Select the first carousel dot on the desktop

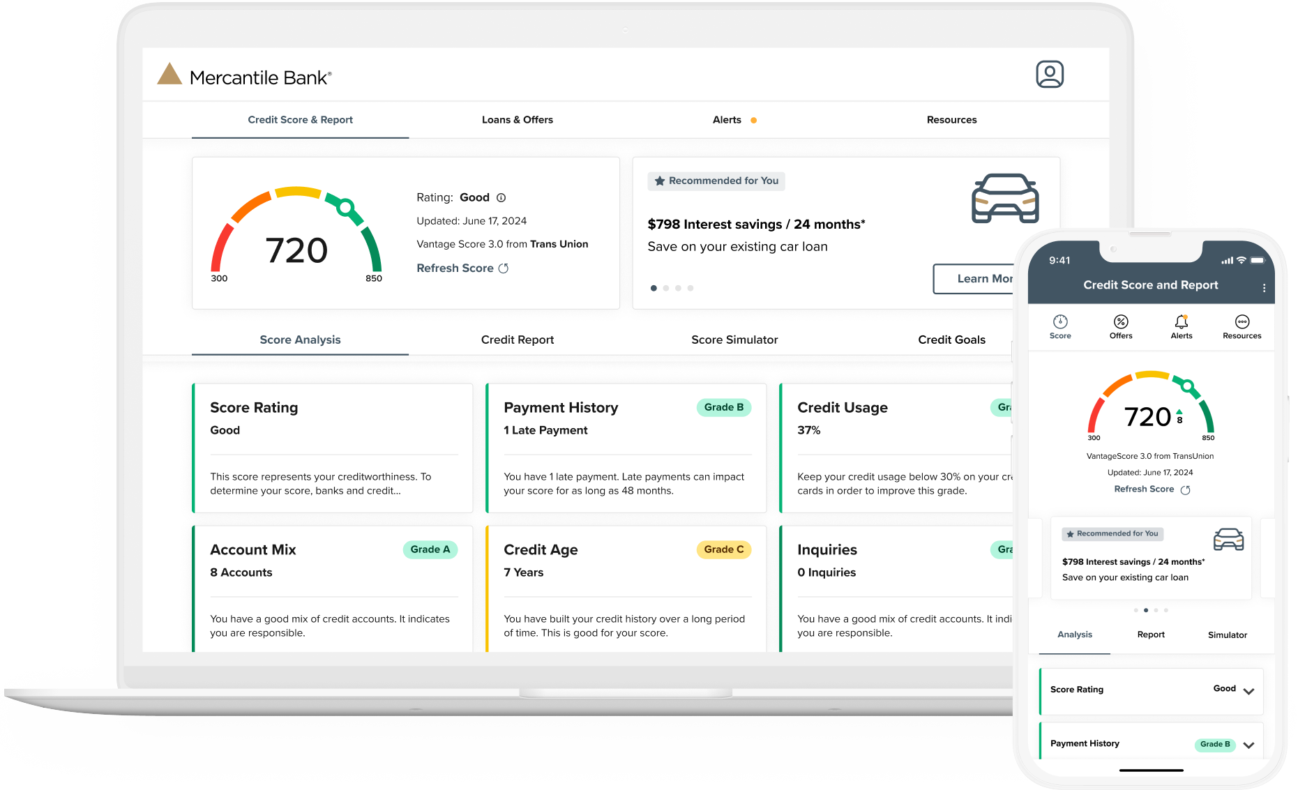click(654, 288)
